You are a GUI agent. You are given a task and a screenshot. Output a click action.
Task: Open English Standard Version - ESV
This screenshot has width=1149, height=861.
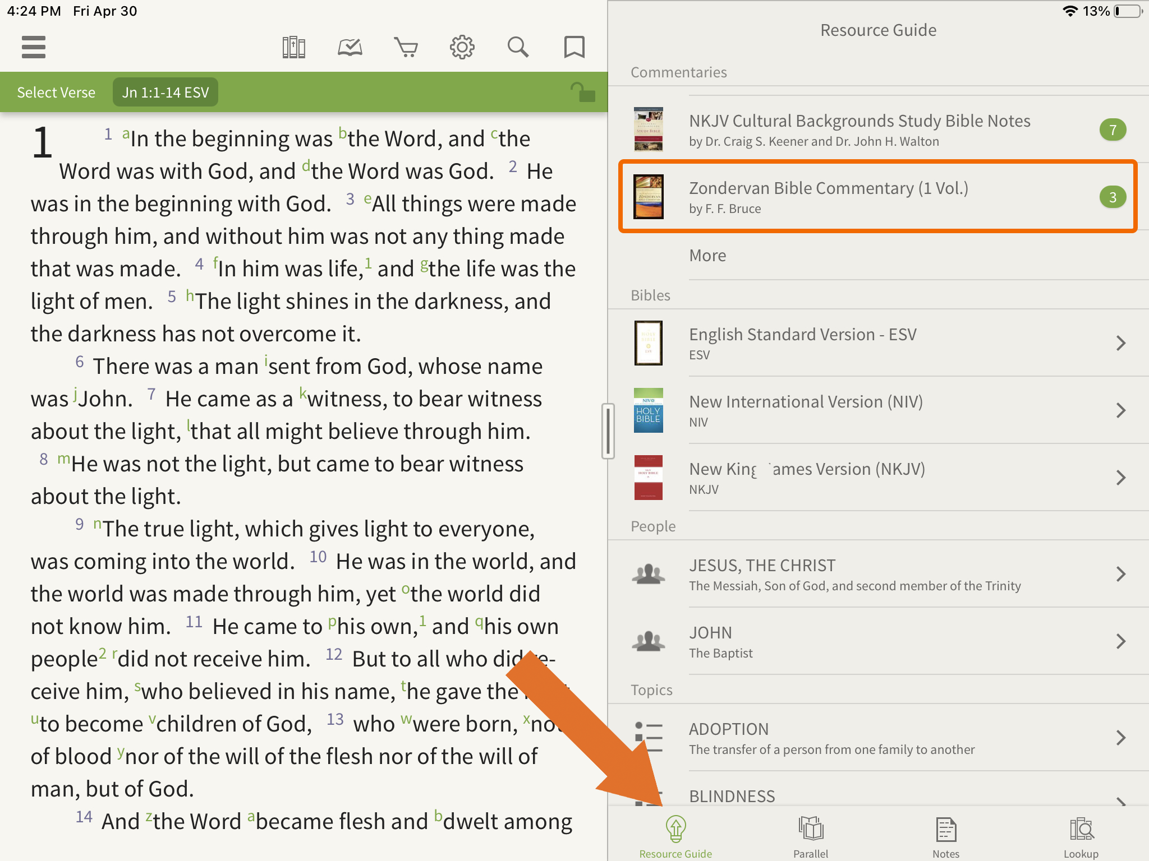pos(879,343)
